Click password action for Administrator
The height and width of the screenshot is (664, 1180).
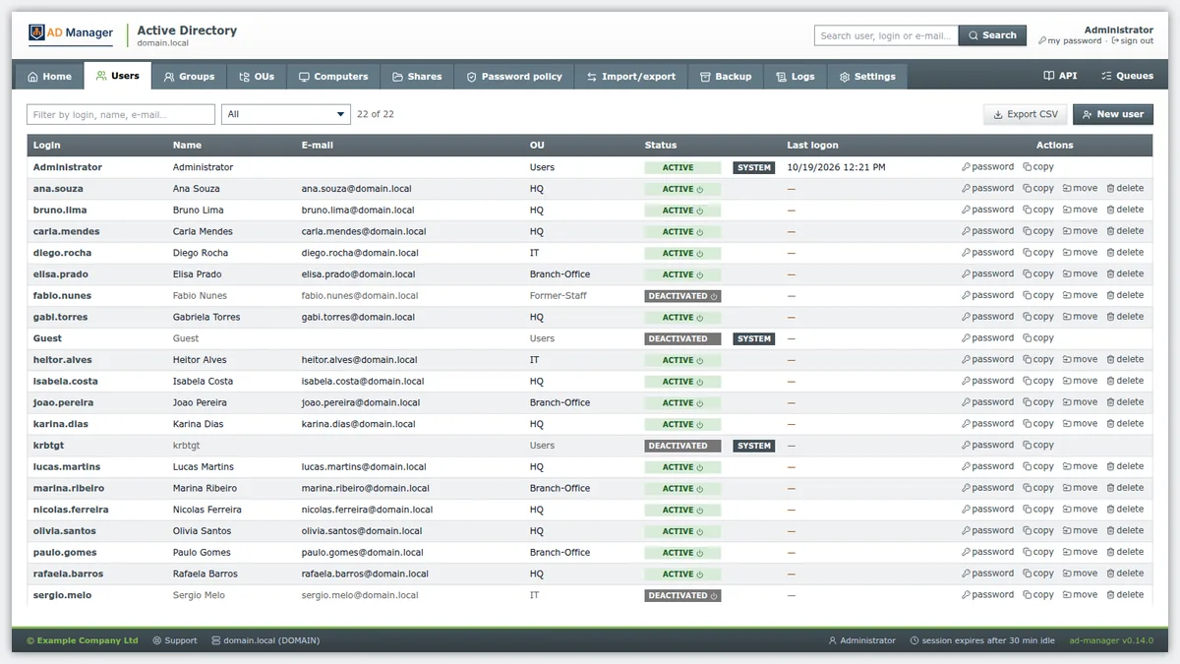pos(987,167)
